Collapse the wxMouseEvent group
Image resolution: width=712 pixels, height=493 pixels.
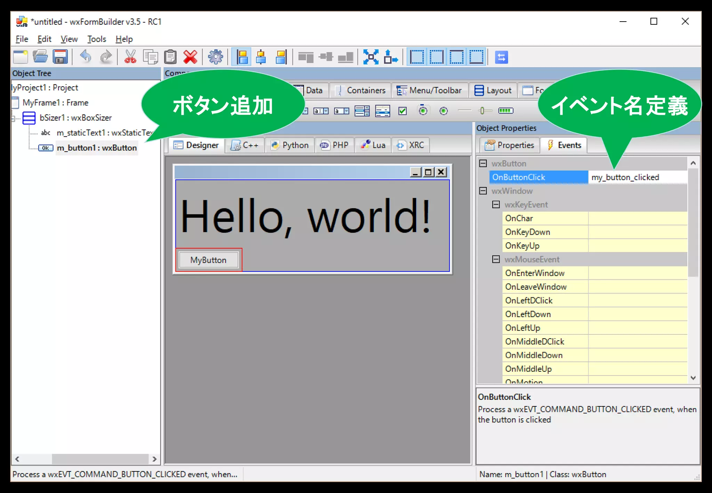[496, 259]
